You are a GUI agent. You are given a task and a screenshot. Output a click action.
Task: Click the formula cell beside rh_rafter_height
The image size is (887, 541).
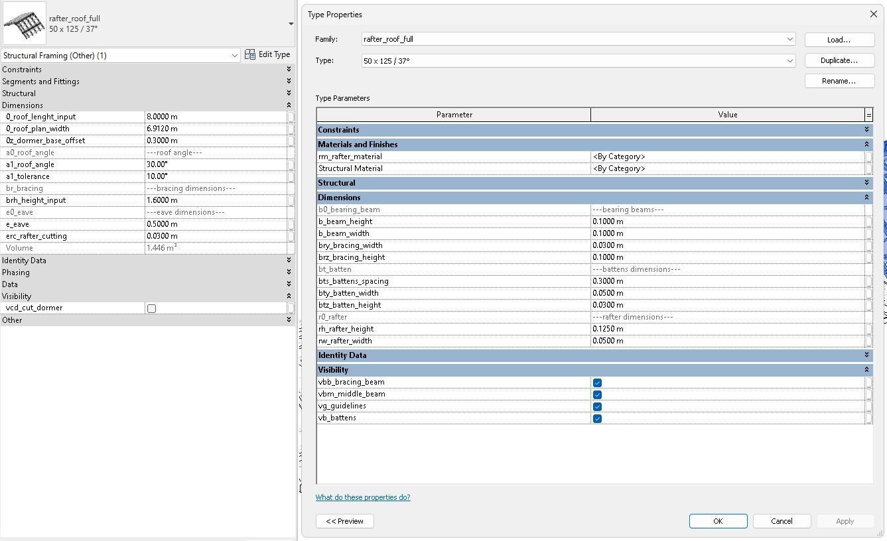868,329
